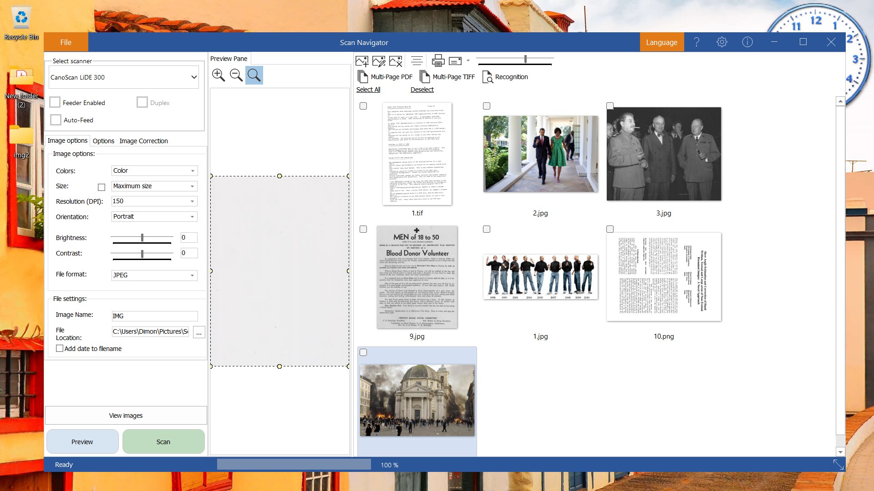Image resolution: width=874 pixels, height=491 pixels.
Task: Open the Colors dropdown
Action: (154, 170)
